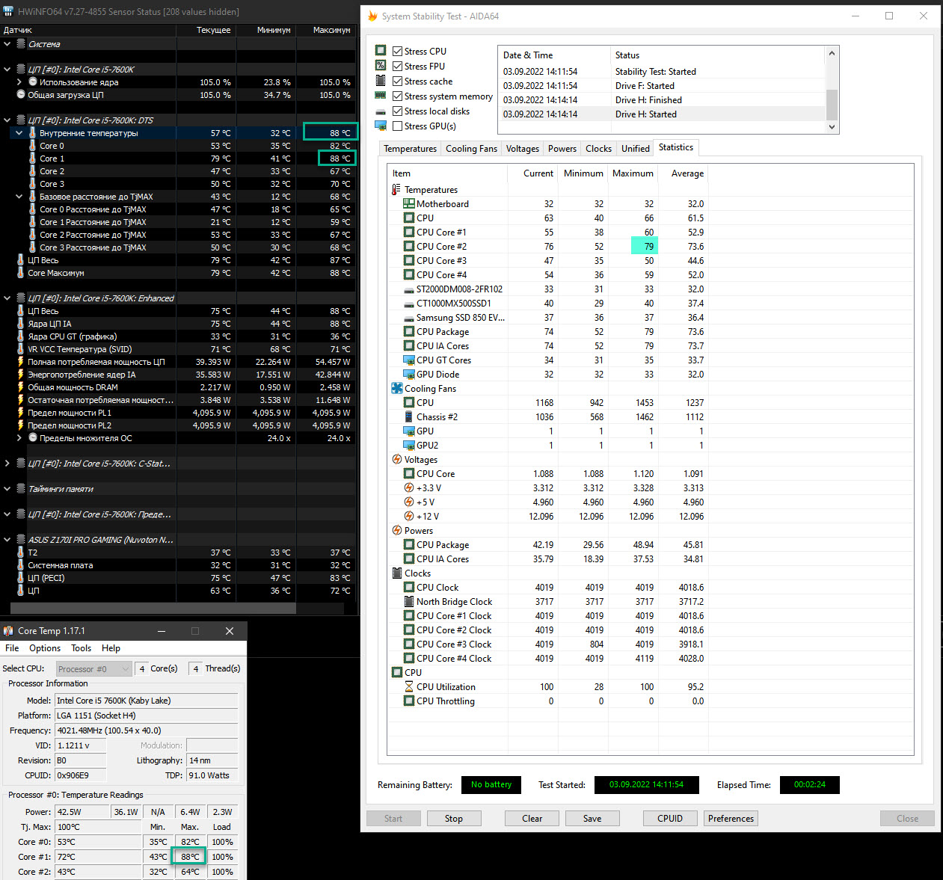Click the CPU GT Cores row icon
The image size is (943, 880).
click(x=409, y=360)
